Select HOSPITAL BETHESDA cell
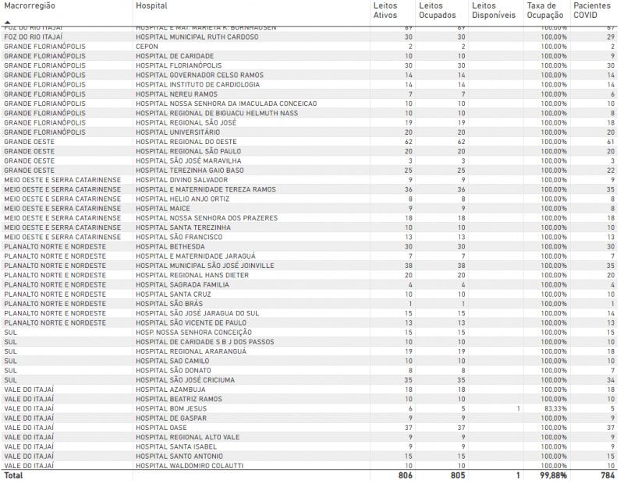 pyautogui.click(x=170, y=247)
